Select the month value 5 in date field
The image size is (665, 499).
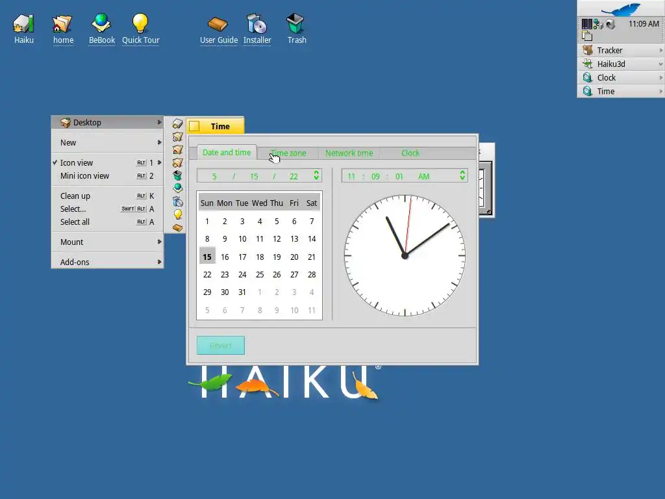click(x=214, y=177)
